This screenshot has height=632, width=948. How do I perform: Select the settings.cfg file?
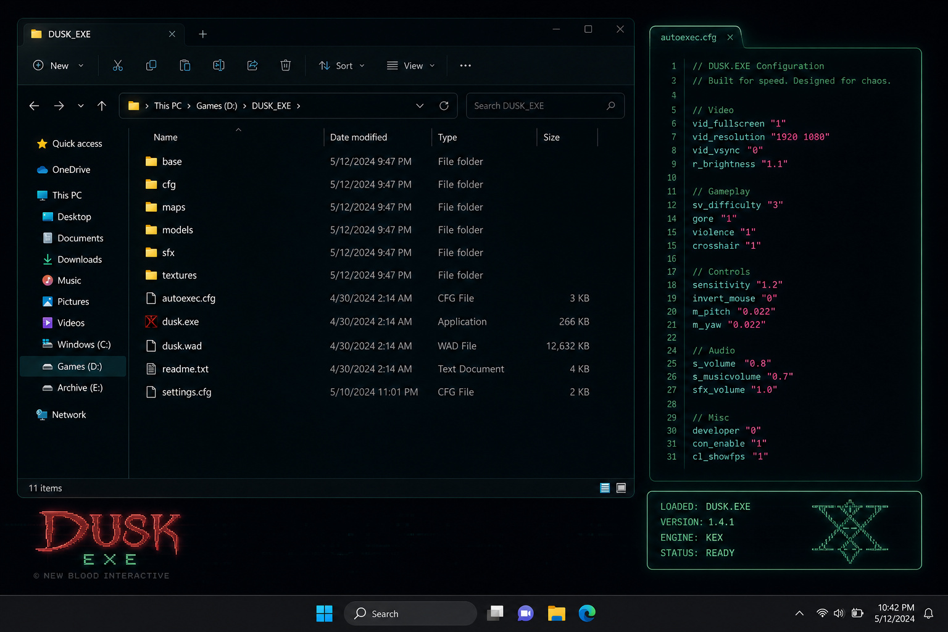click(x=186, y=392)
